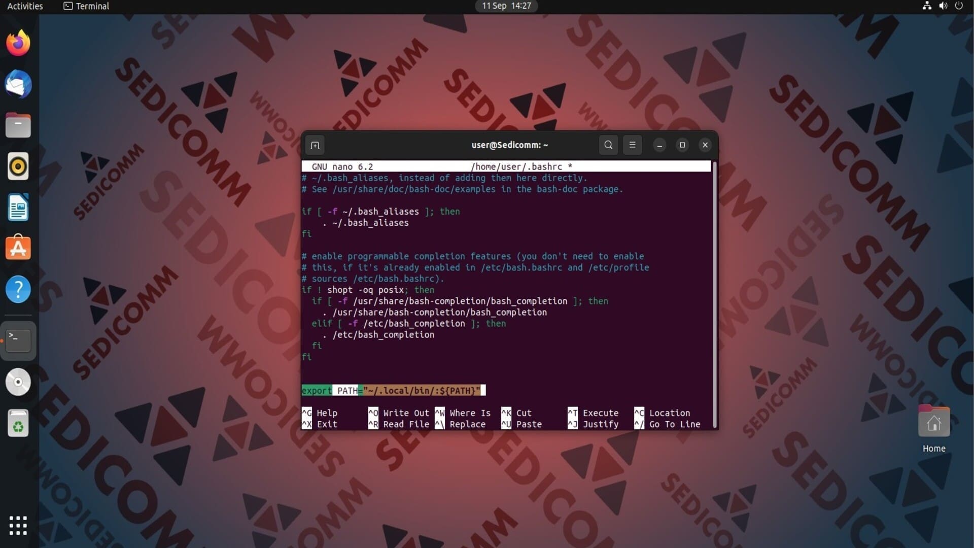Click the ^X Exit shortcut label

pos(320,424)
